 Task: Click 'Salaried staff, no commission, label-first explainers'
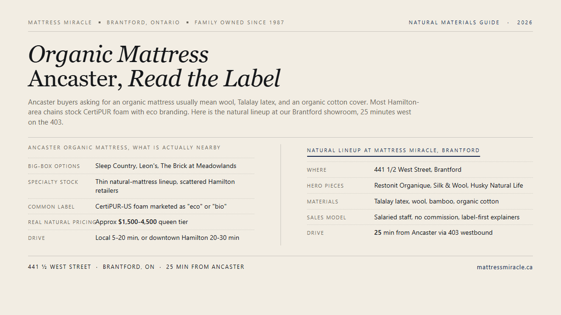[x=447, y=217]
